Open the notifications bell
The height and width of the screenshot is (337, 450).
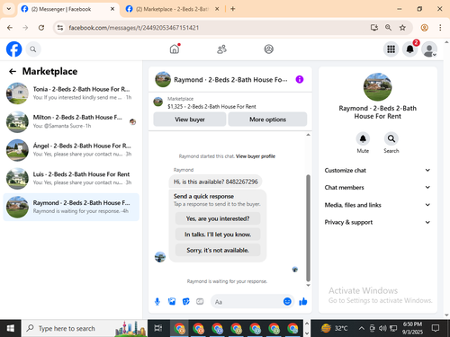pos(409,49)
